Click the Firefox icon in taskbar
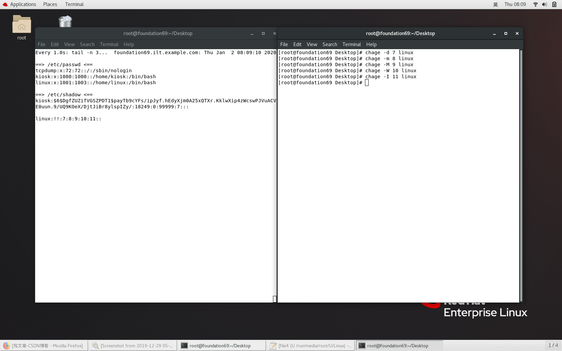Viewport: 562px width, 351px height. 6,346
